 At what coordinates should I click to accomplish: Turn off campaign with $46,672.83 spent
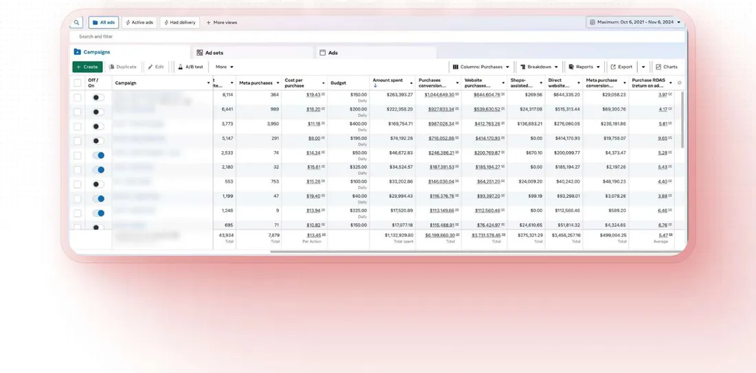click(98, 155)
